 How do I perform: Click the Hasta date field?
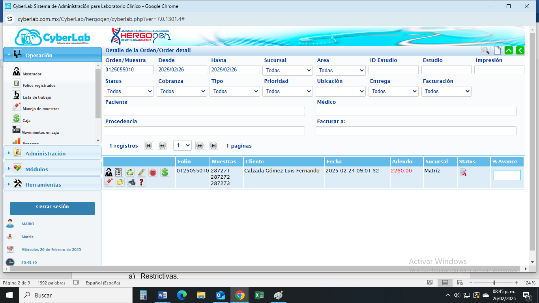(235, 70)
